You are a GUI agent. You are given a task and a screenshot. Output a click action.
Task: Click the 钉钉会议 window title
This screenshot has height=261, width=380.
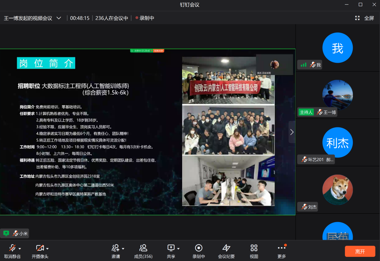190,5
